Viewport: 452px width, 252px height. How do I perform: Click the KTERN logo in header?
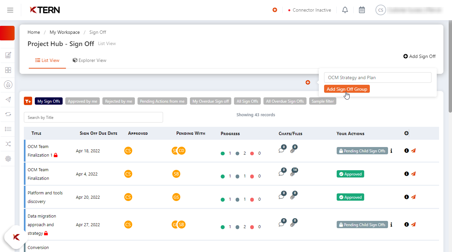45,10
